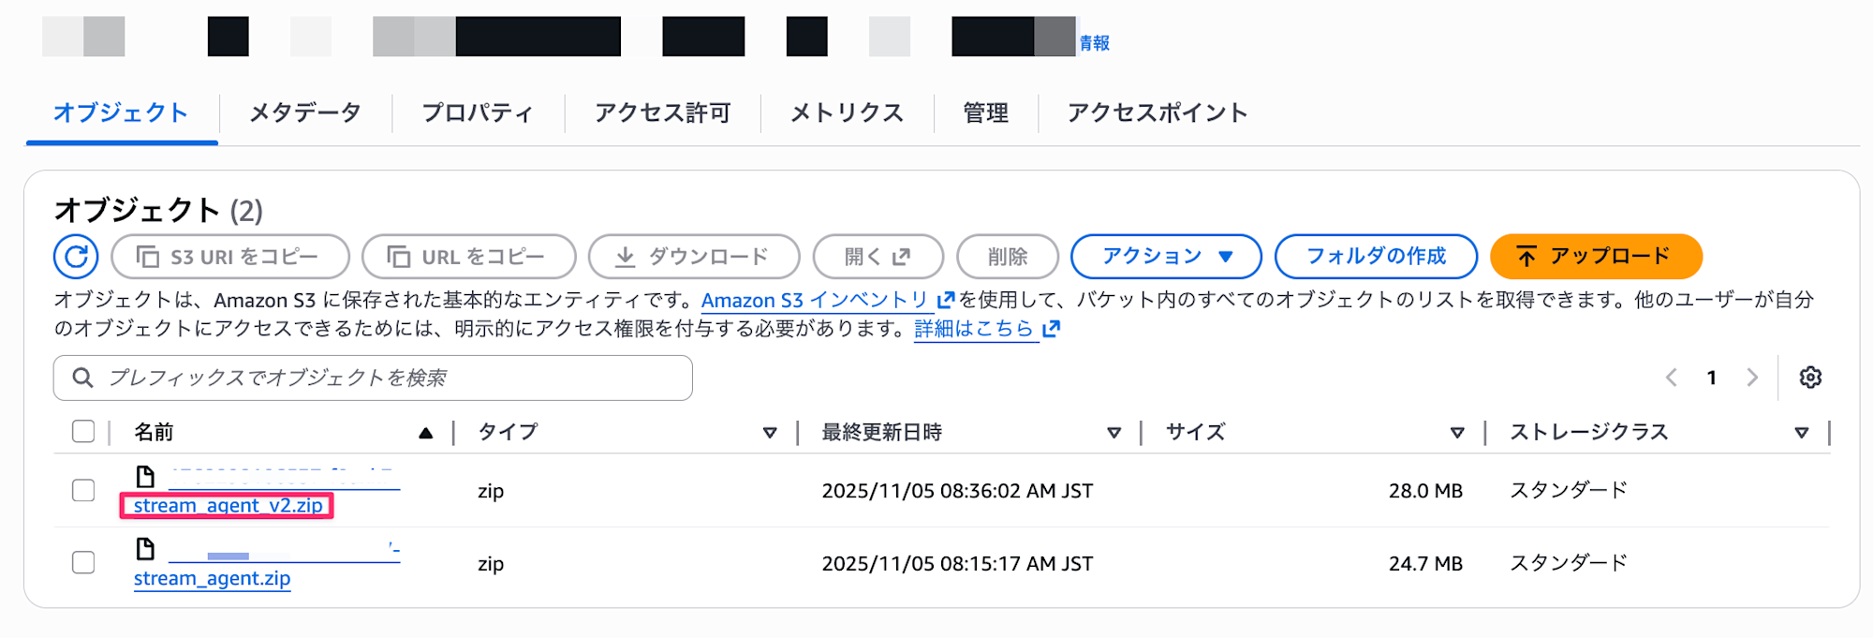Focus the prefix search input field

click(x=393, y=378)
